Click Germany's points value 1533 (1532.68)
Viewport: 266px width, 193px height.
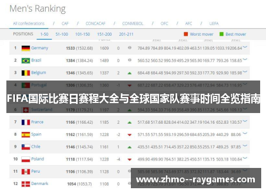[79, 48]
